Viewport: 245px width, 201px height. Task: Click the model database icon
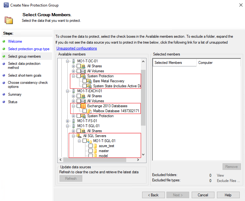click(x=95, y=156)
